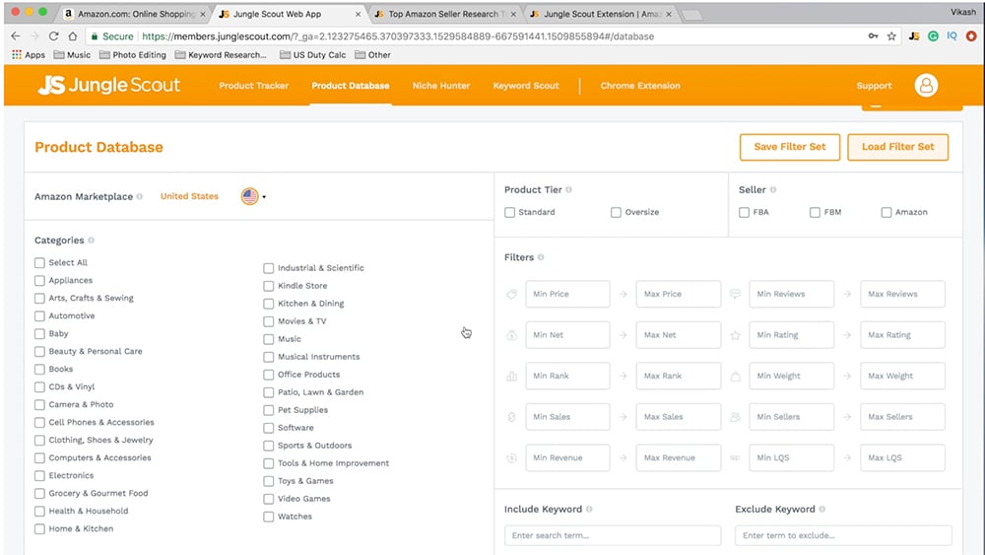
Task: Click the info icon beside Include Keyword
Action: point(589,509)
